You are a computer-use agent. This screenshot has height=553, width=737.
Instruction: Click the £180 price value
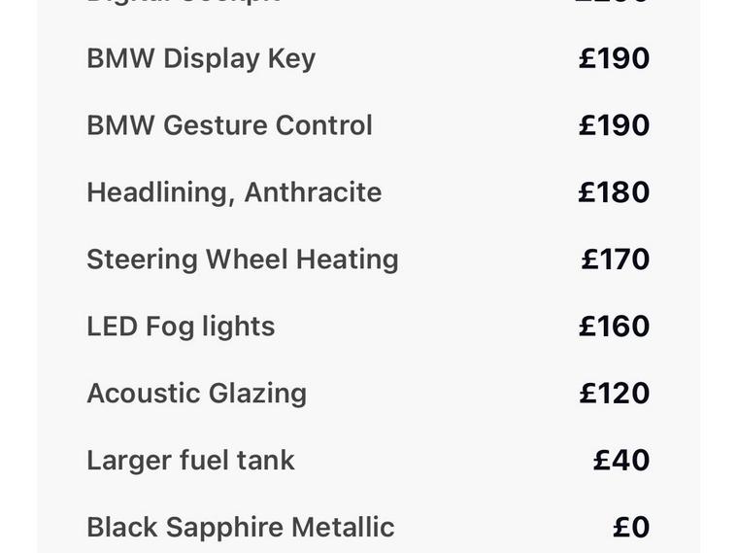(x=614, y=192)
